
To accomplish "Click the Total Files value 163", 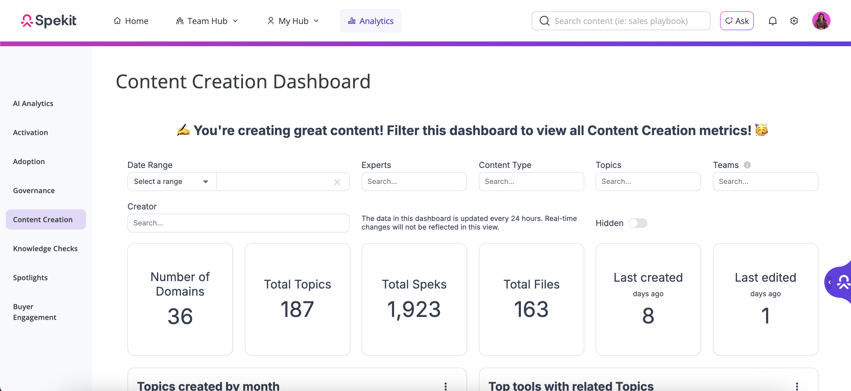I will 531,310.
